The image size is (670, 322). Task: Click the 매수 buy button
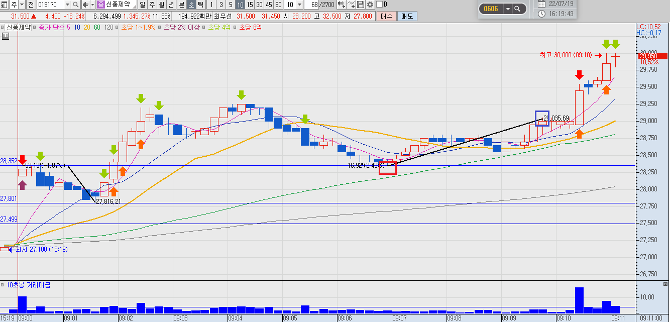pos(387,16)
